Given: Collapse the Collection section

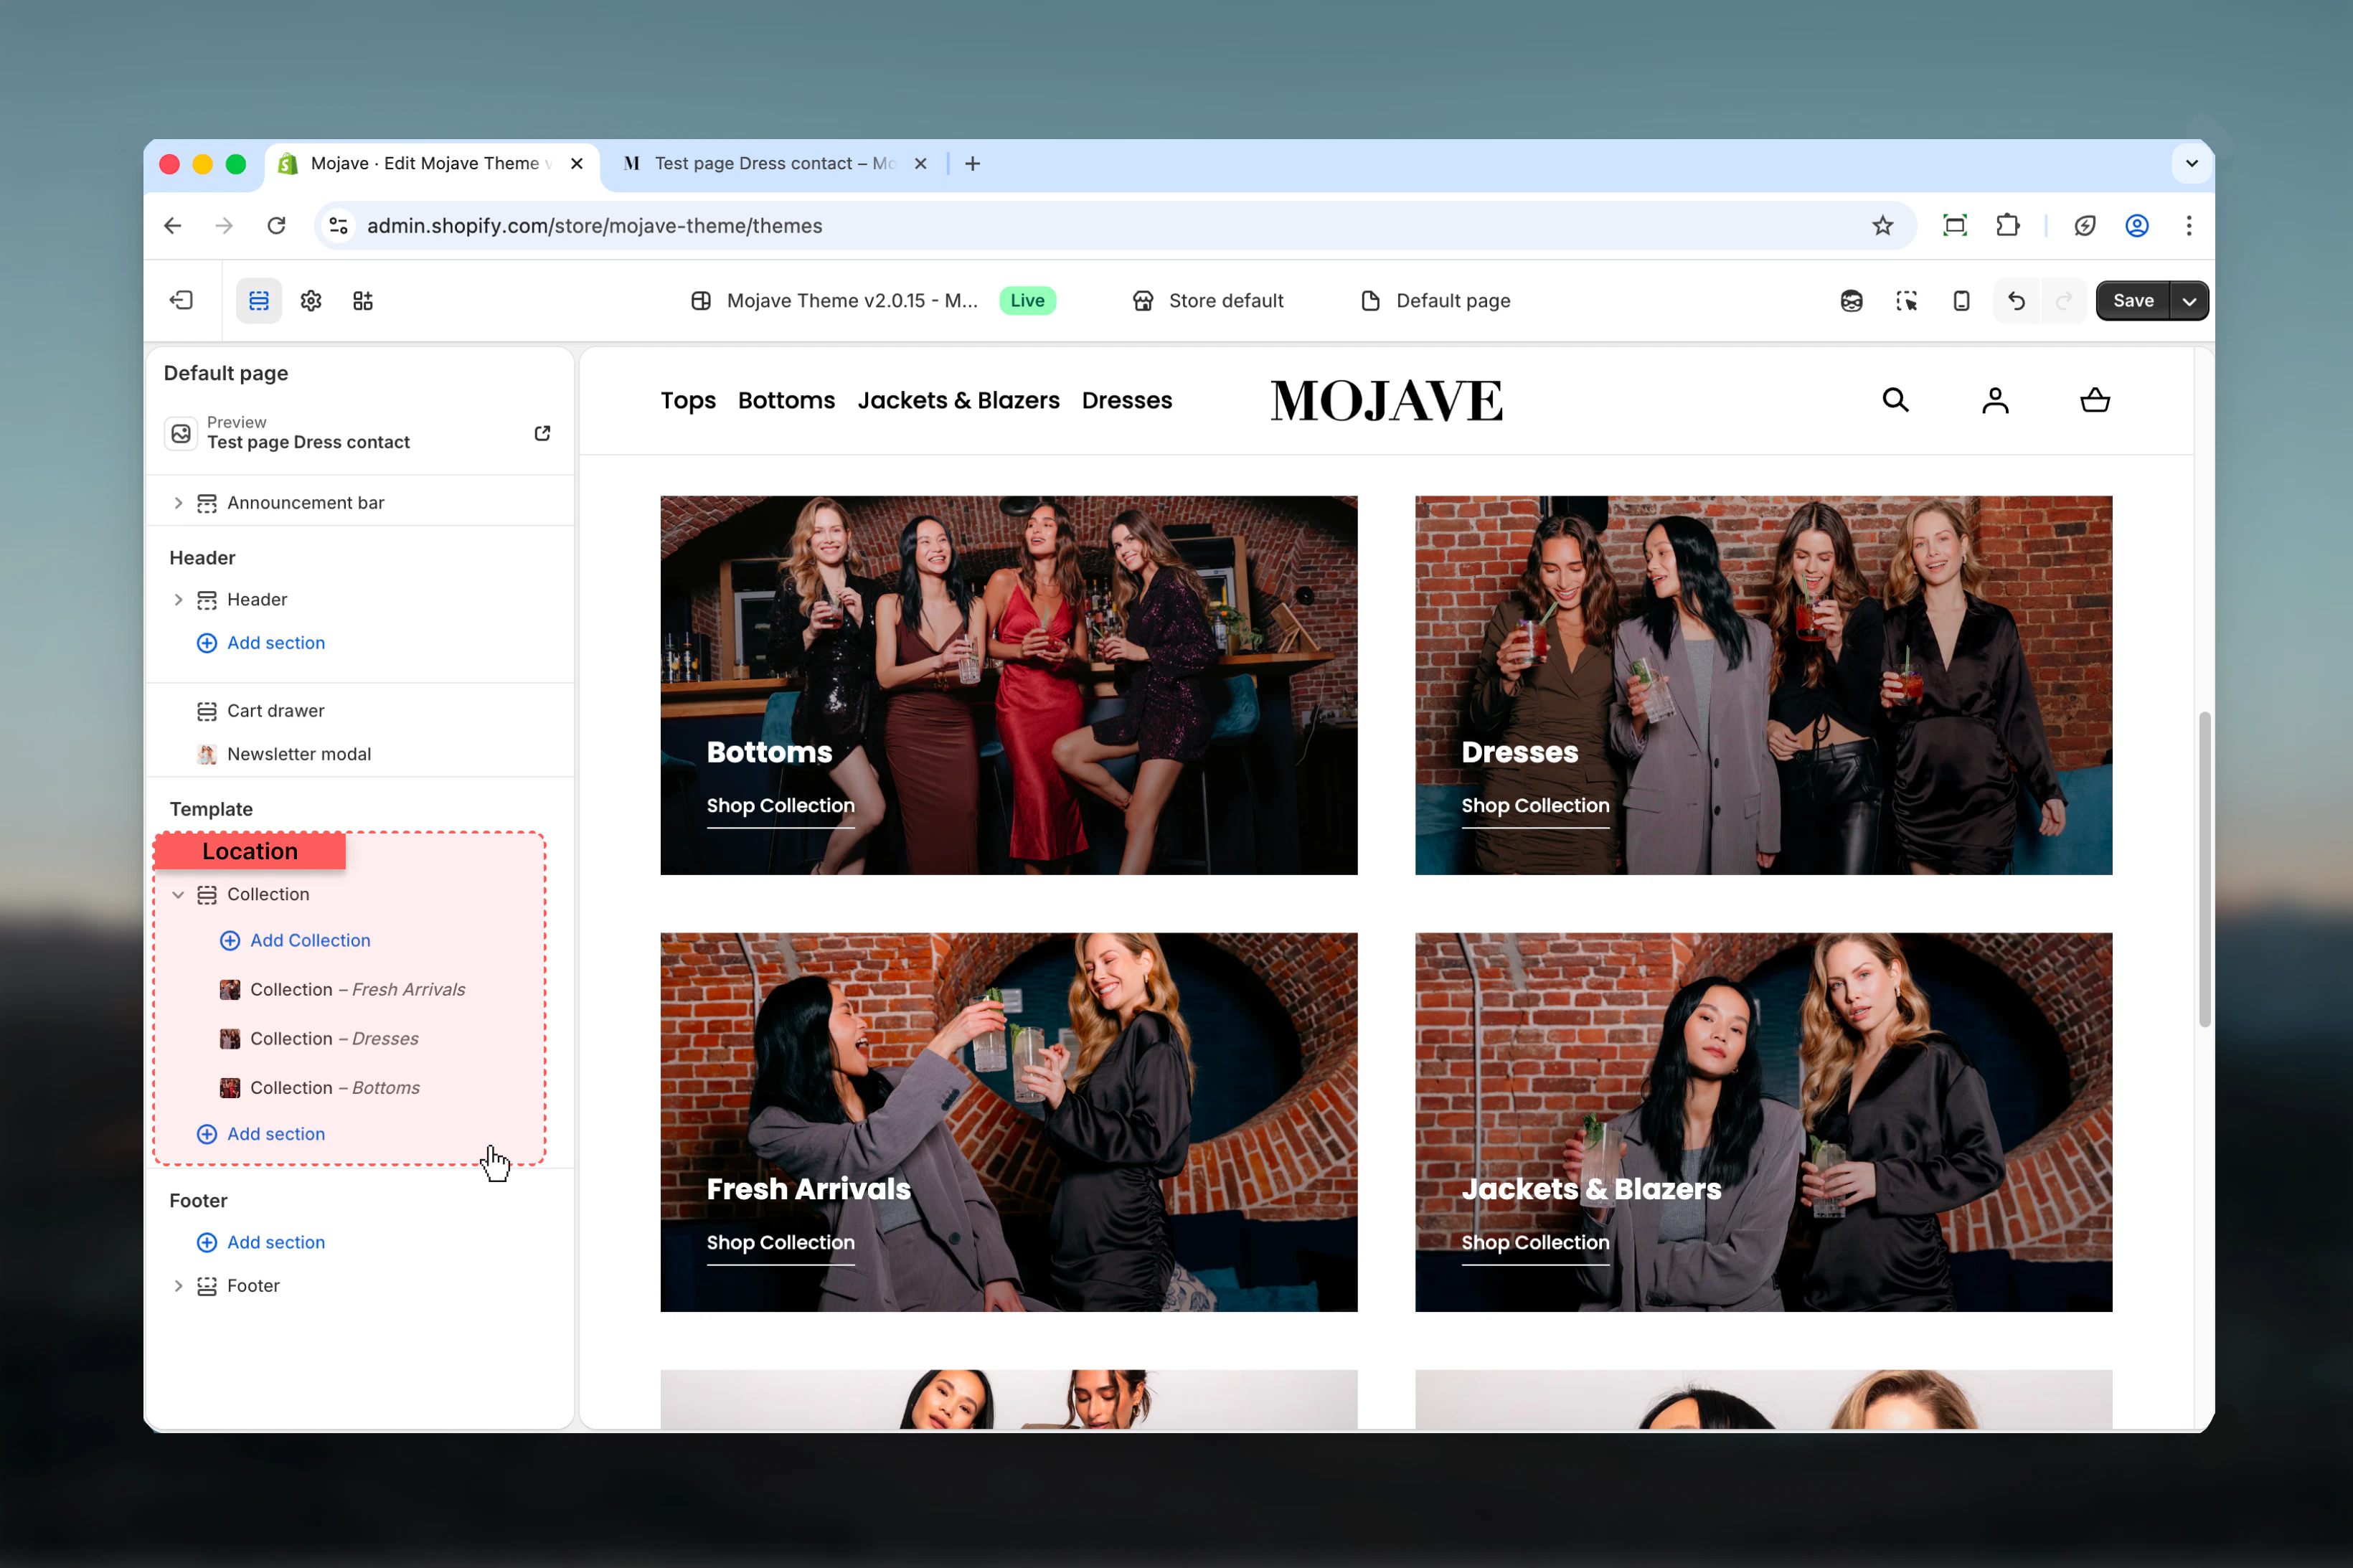Looking at the screenshot, I should (x=178, y=894).
